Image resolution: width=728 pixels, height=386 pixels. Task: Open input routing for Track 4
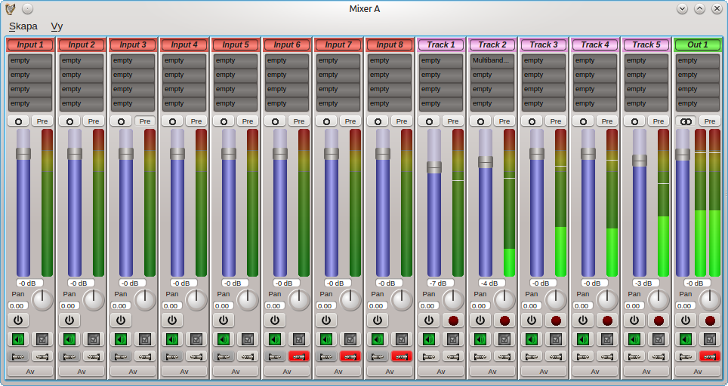tap(583, 356)
